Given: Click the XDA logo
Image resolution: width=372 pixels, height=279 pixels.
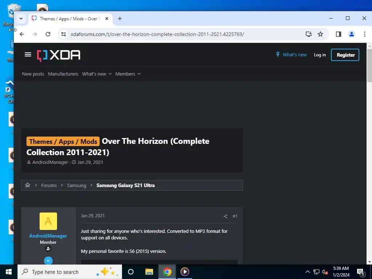Looking at the screenshot, I should click(x=58, y=56).
